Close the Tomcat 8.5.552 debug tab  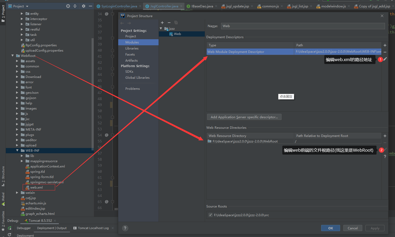[x=55, y=221]
